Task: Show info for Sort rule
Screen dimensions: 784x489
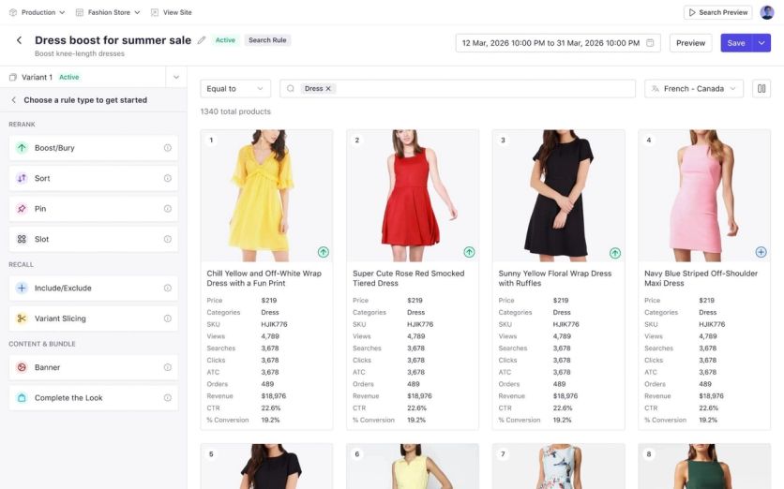Action: click(168, 178)
